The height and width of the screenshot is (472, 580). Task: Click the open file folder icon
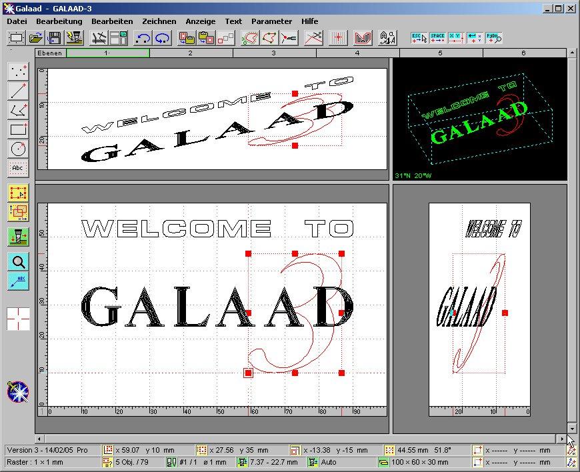(x=38, y=37)
